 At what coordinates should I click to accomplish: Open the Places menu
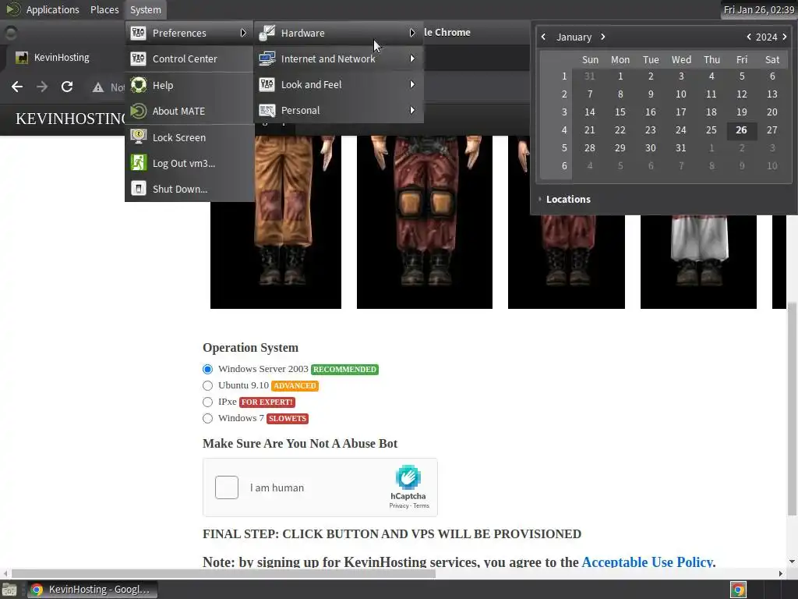coord(104,9)
